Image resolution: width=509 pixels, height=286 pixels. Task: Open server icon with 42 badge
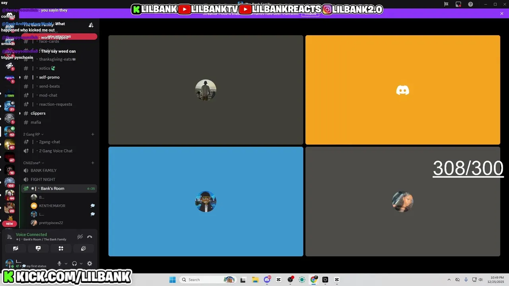(10, 132)
